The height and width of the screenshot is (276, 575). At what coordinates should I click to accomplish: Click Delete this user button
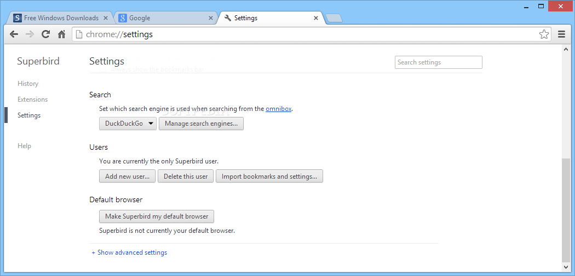[x=186, y=176]
